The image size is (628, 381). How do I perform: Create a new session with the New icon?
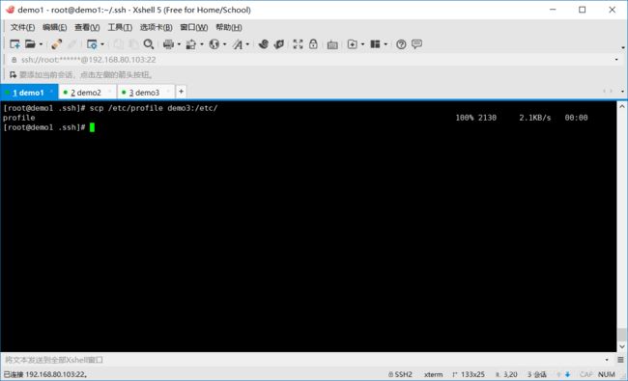[14, 44]
